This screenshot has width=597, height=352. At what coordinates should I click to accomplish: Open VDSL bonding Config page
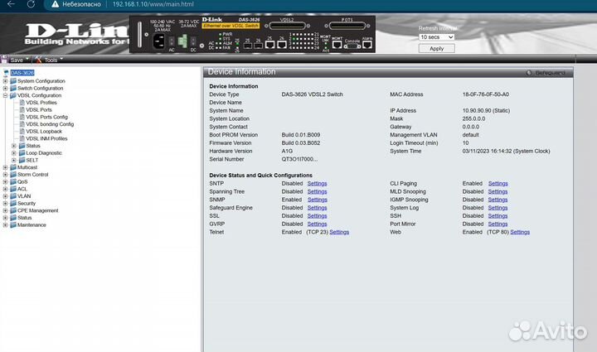click(x=50, y=124)
